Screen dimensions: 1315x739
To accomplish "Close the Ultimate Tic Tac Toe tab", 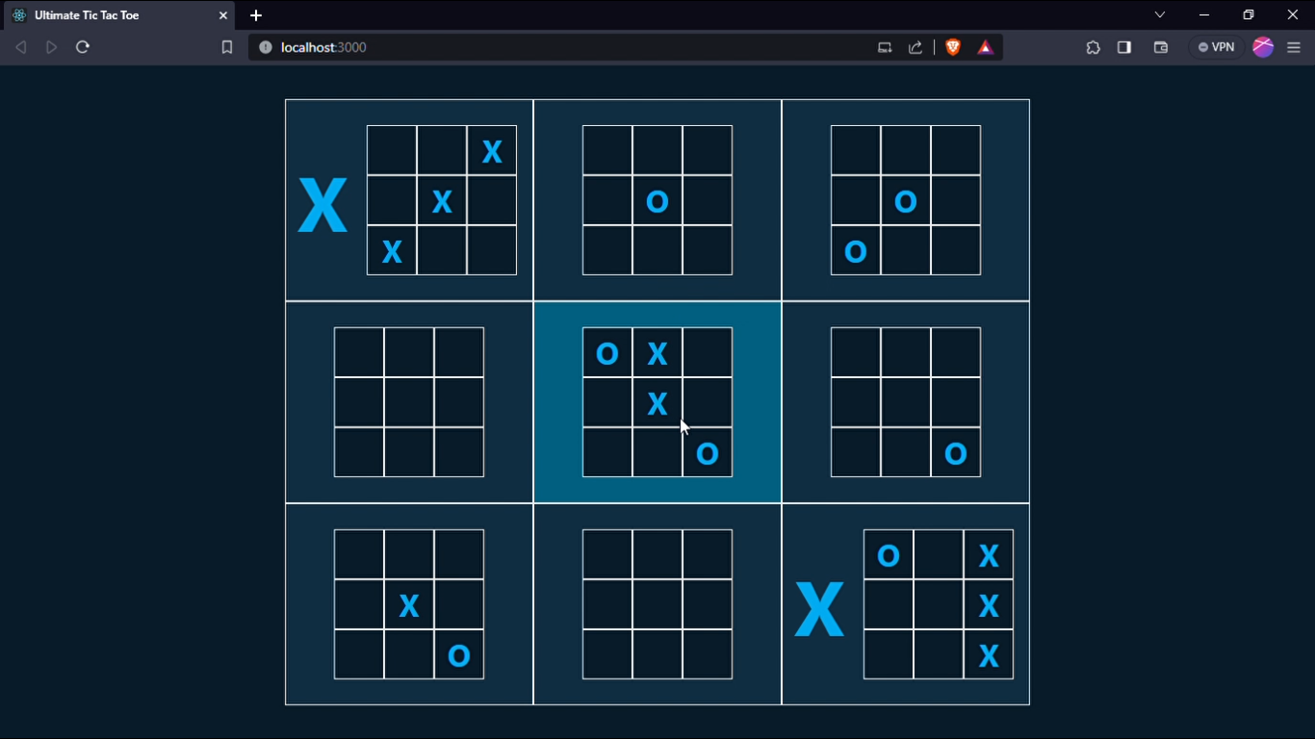I will point(222,15).
